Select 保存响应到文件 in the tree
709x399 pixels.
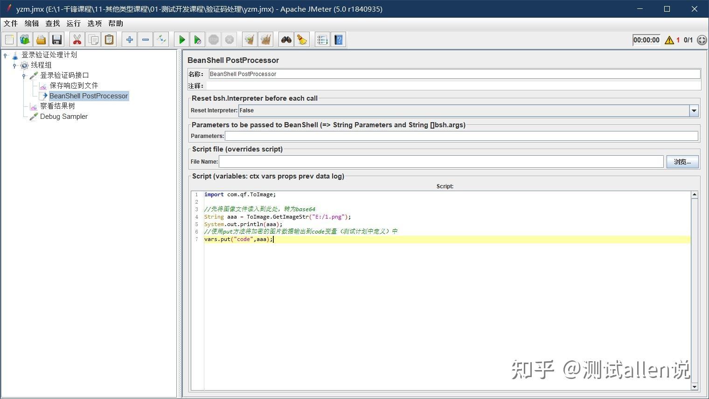click(74, 85)
